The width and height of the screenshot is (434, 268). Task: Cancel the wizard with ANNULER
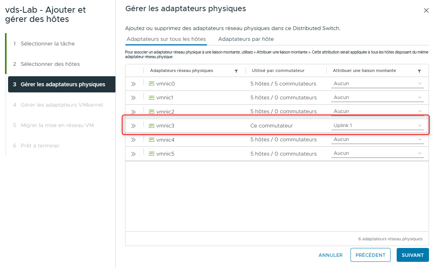[331, 255]
